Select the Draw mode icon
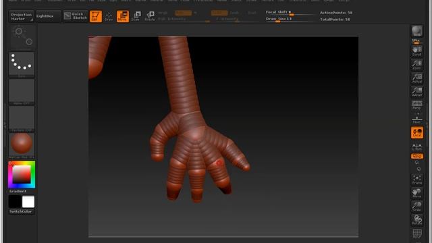 [x=109, y=16]
